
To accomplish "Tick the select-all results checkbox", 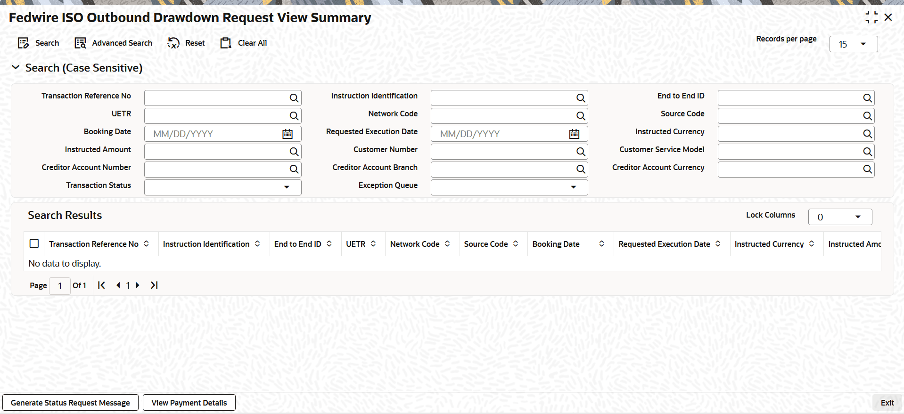I will 34,244.
